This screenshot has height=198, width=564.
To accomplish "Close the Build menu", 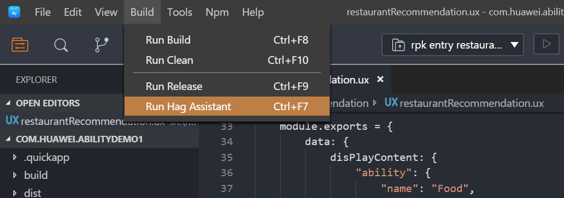I will pos(143,12).
